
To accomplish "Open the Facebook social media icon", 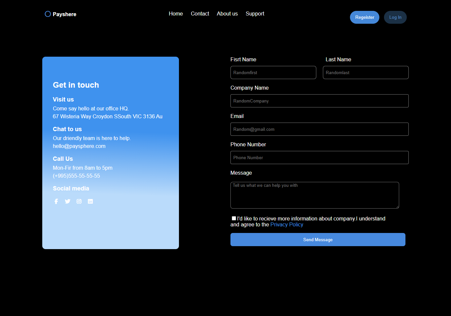I will (x=56, y=201).
